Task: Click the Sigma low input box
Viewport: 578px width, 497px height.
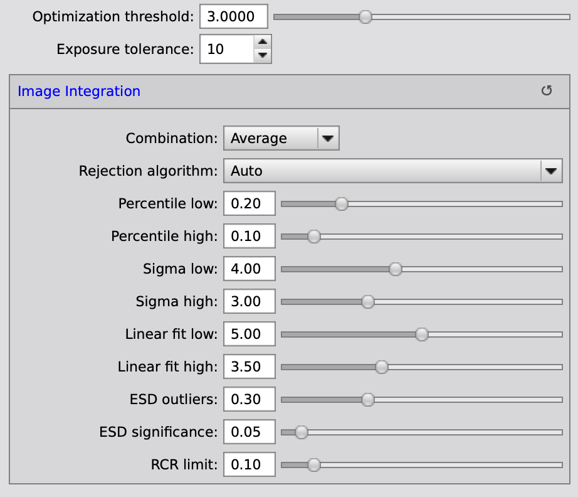Action: [x=249, y=269]
